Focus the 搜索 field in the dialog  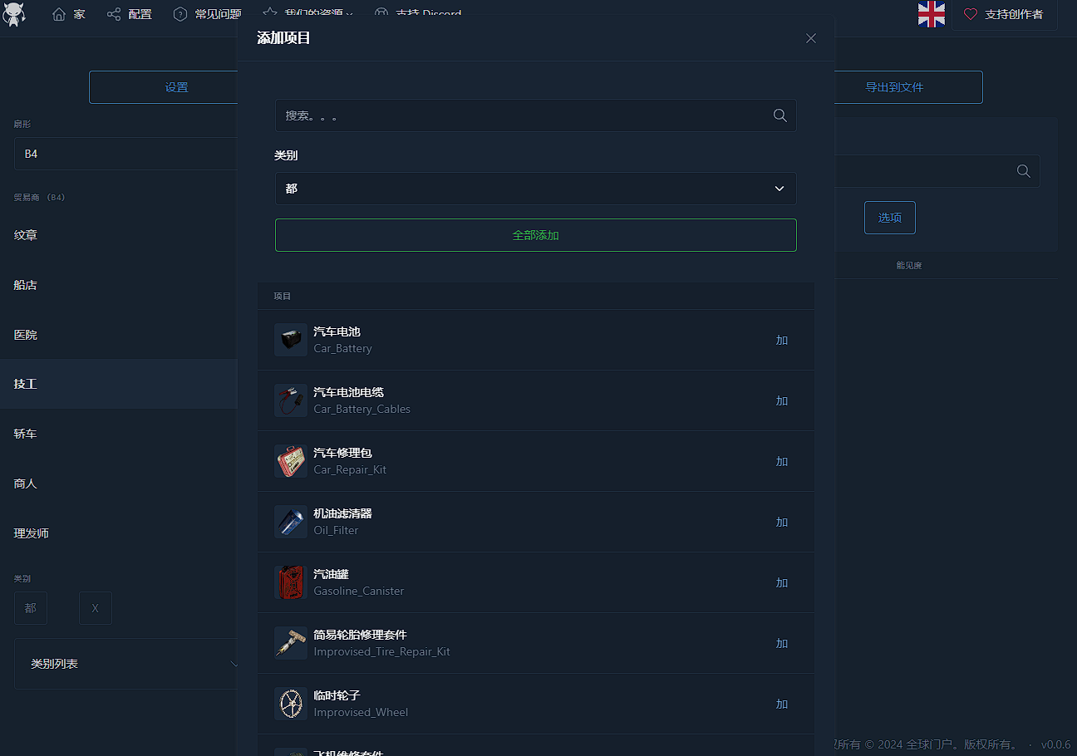coord(536,115)
